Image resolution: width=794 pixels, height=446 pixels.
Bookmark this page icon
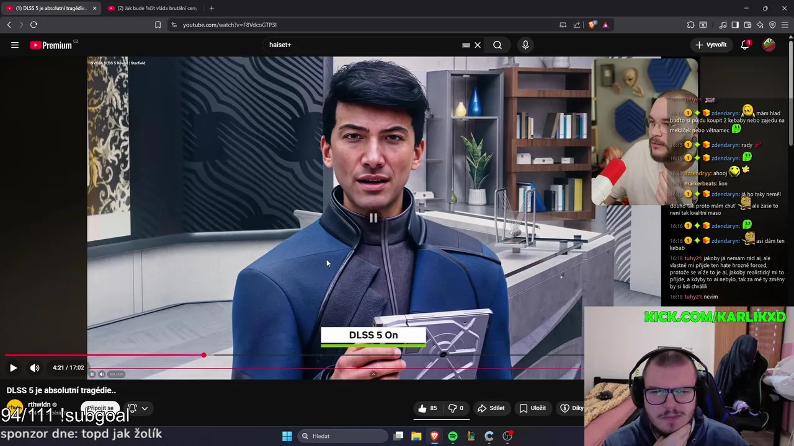158,25
